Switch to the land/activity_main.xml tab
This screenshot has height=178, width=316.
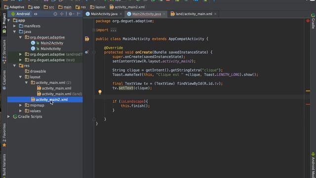coord(194,14)
